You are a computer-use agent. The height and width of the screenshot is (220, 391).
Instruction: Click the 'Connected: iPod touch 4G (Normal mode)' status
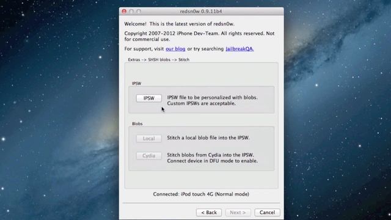coord(201,194)
